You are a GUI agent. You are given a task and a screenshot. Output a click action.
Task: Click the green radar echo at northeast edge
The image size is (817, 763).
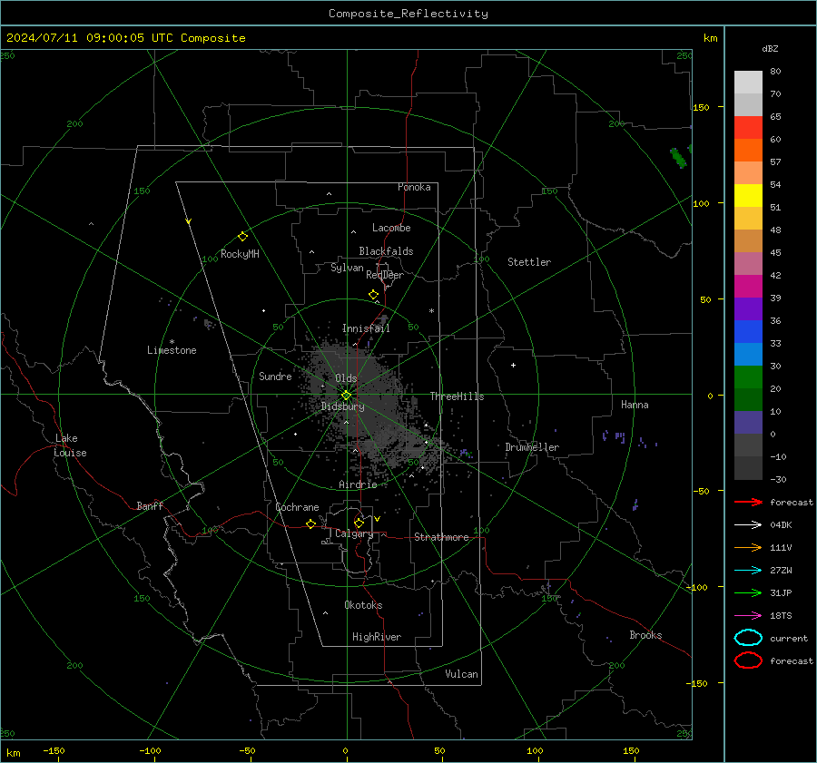[x=678, y=158]
